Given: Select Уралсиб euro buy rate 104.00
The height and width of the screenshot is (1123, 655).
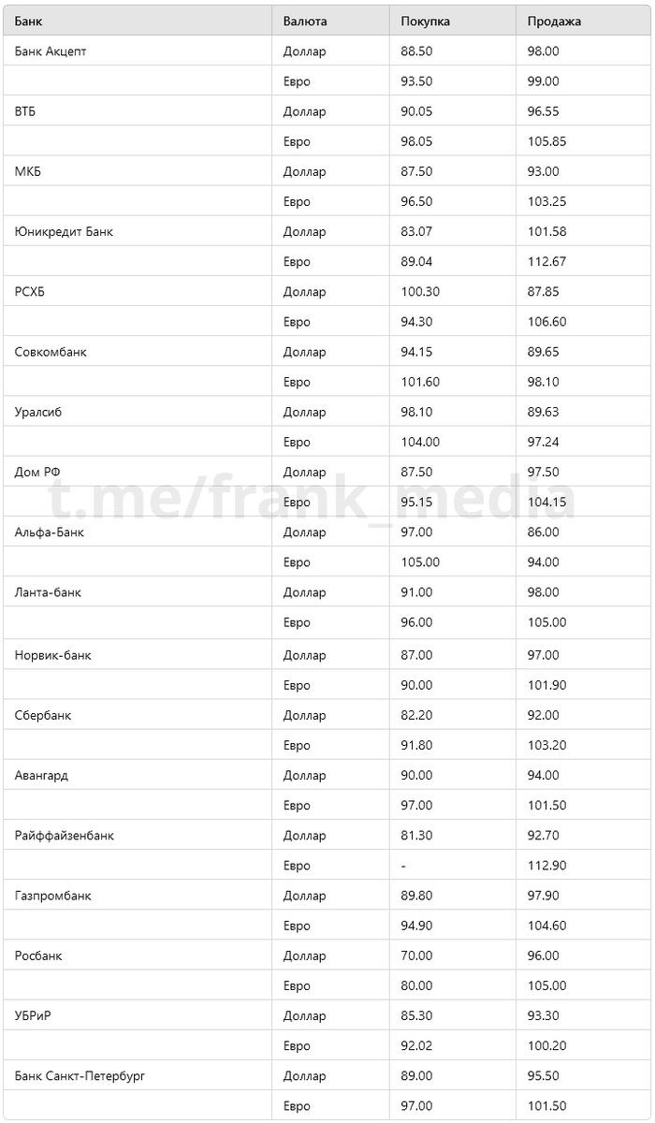Looking at the screenshot, I should 420,442.
